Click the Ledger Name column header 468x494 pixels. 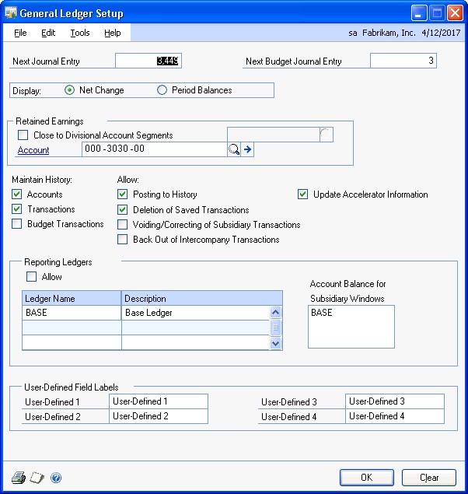[72, 298]
